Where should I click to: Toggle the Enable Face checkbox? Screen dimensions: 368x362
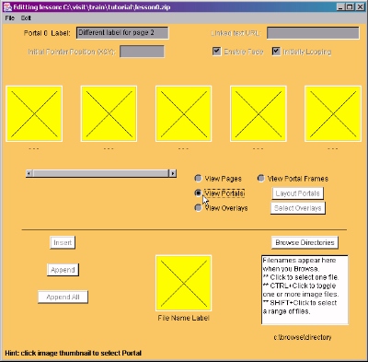216,52
